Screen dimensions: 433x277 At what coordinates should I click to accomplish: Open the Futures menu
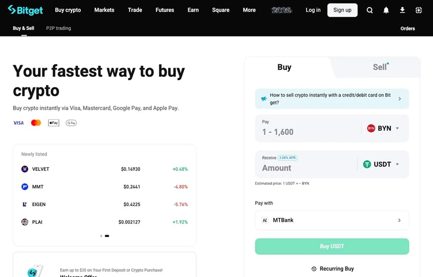point(165,10)
